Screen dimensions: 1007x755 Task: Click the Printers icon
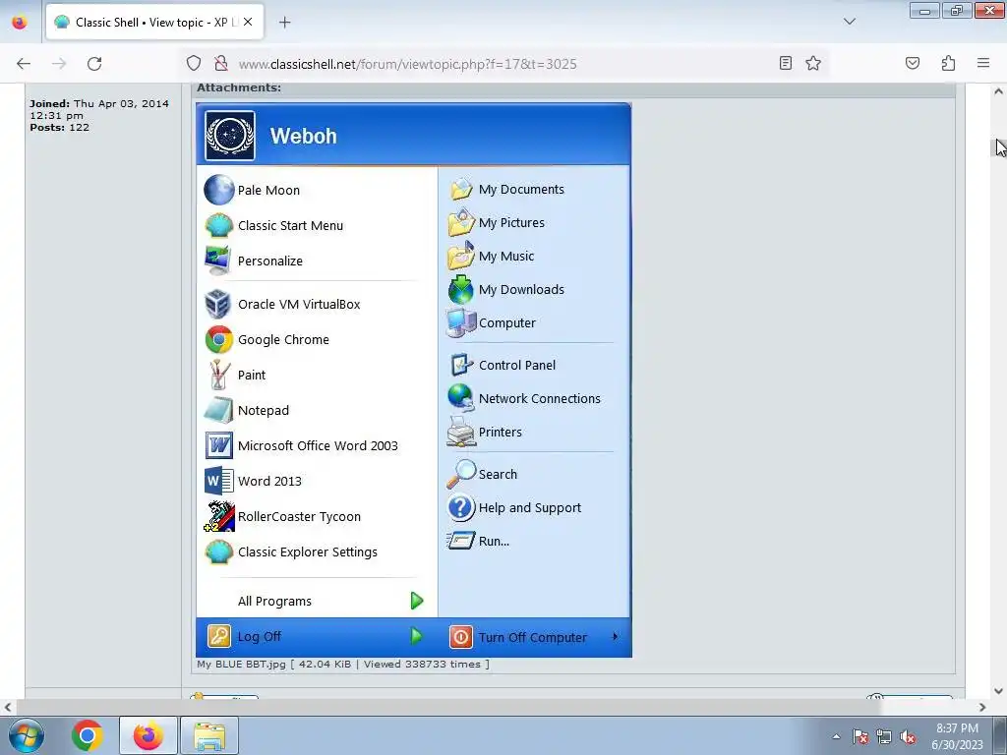pyautogui.click(x=460, y=432)
